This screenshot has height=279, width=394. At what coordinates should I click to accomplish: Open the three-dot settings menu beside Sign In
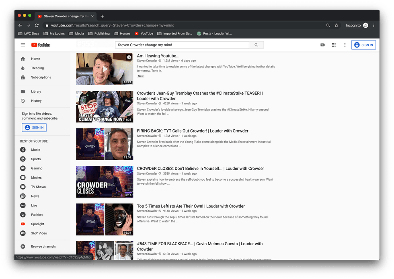(345, 45)
